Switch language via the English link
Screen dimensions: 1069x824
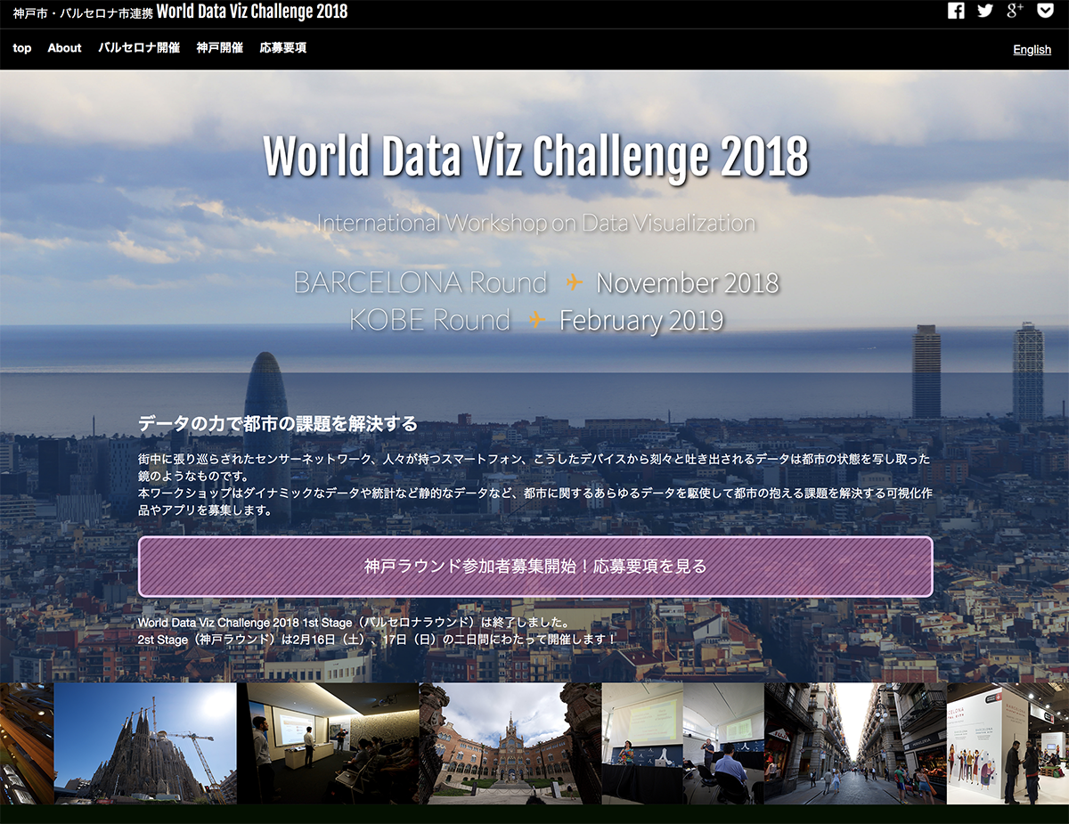(1032, 50)
